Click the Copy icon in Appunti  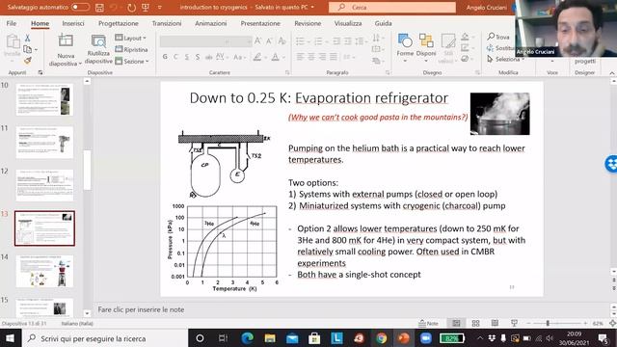coord(27,49)
